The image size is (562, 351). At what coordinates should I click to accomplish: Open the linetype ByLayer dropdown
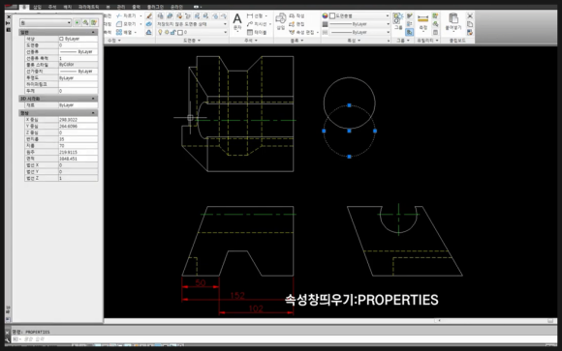[x=359, y=32]
